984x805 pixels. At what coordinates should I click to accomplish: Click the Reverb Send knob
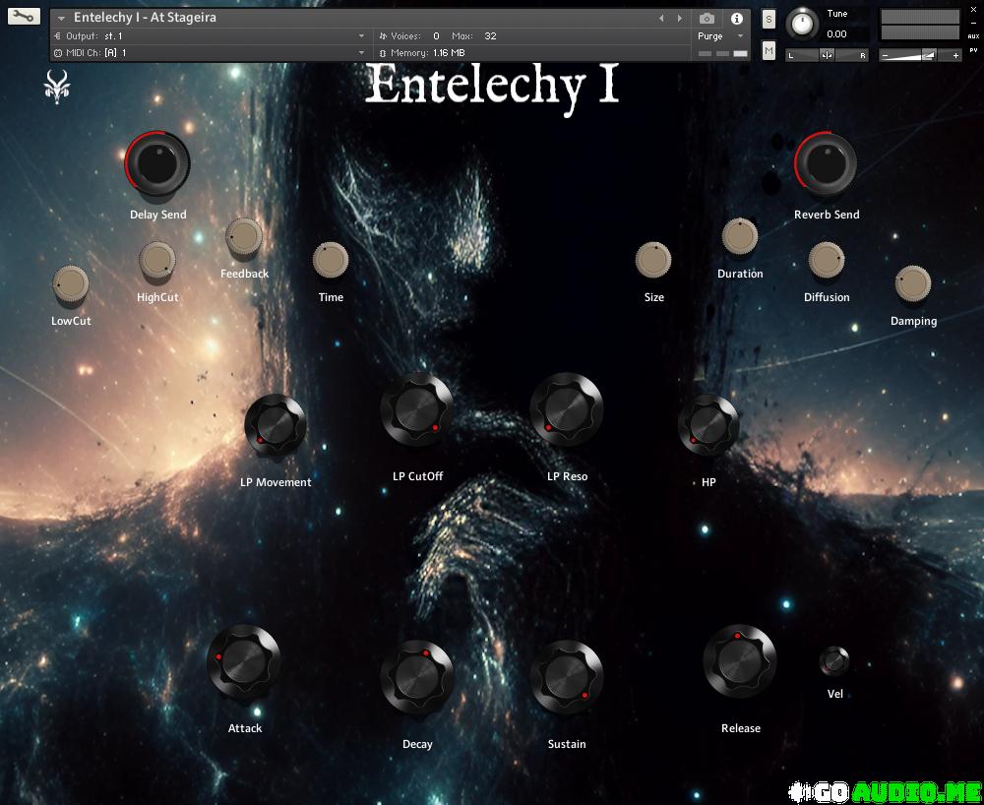826,163
